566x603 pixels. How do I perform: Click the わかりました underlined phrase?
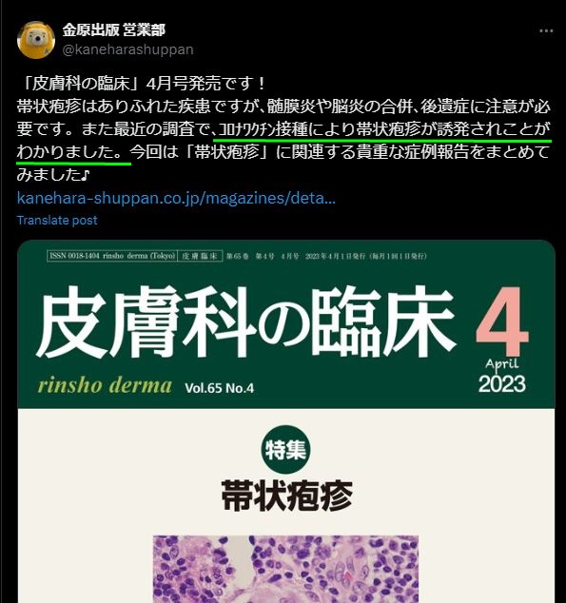point(73,152)
